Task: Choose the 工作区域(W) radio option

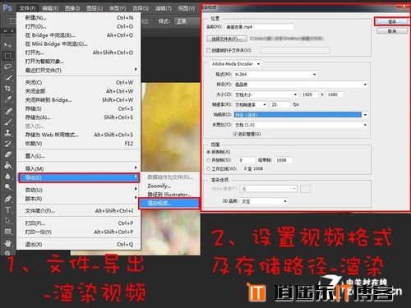Action: pyautogui.click(x=209, y=168)
